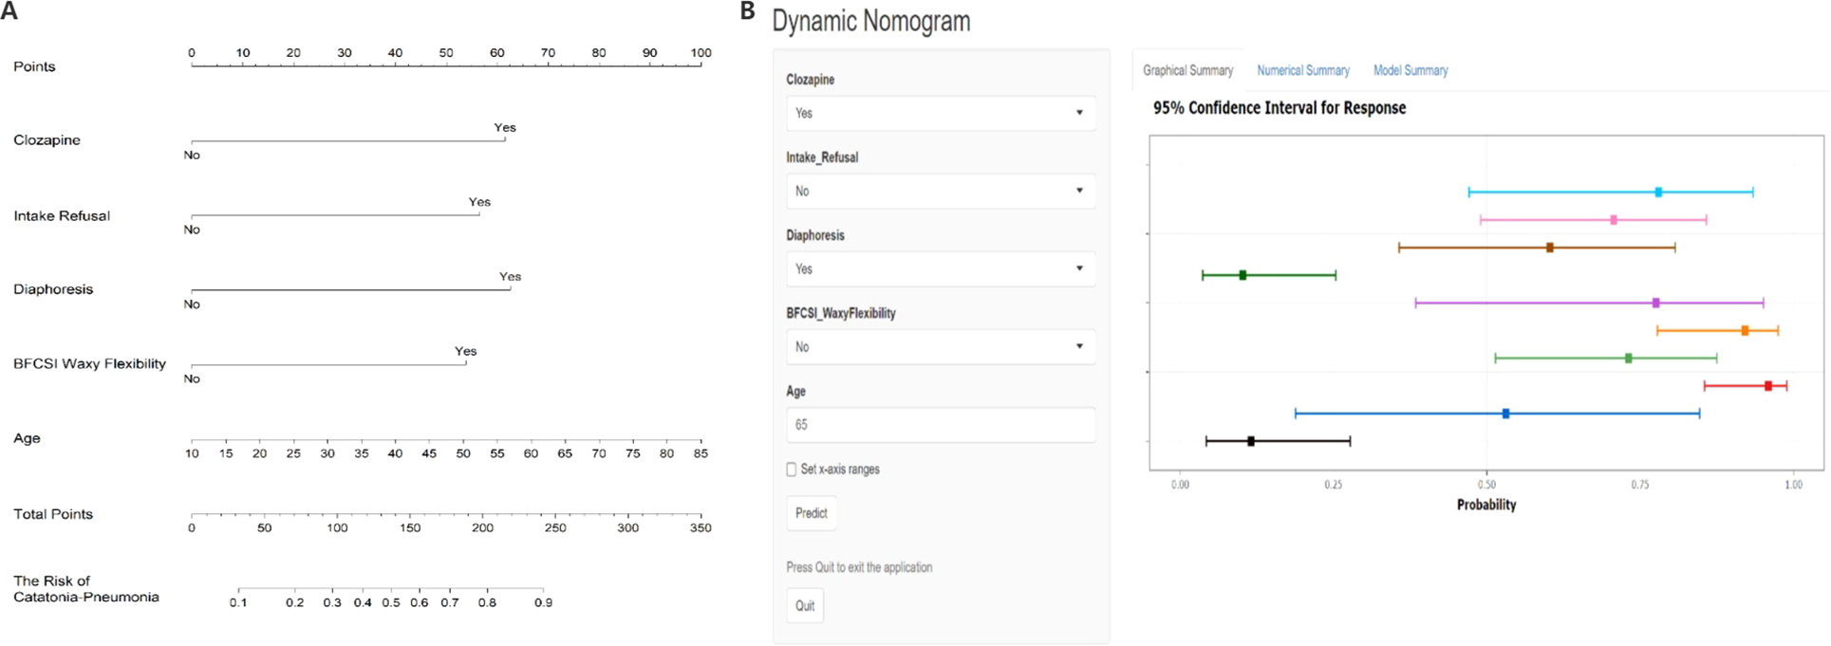Click the purple point estimate marker
This screenshot has height=646, width=1831.
click(x=1656, y=304)
